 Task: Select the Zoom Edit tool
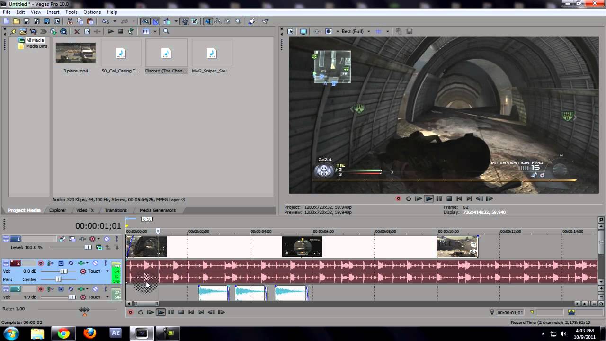point(238,21)
